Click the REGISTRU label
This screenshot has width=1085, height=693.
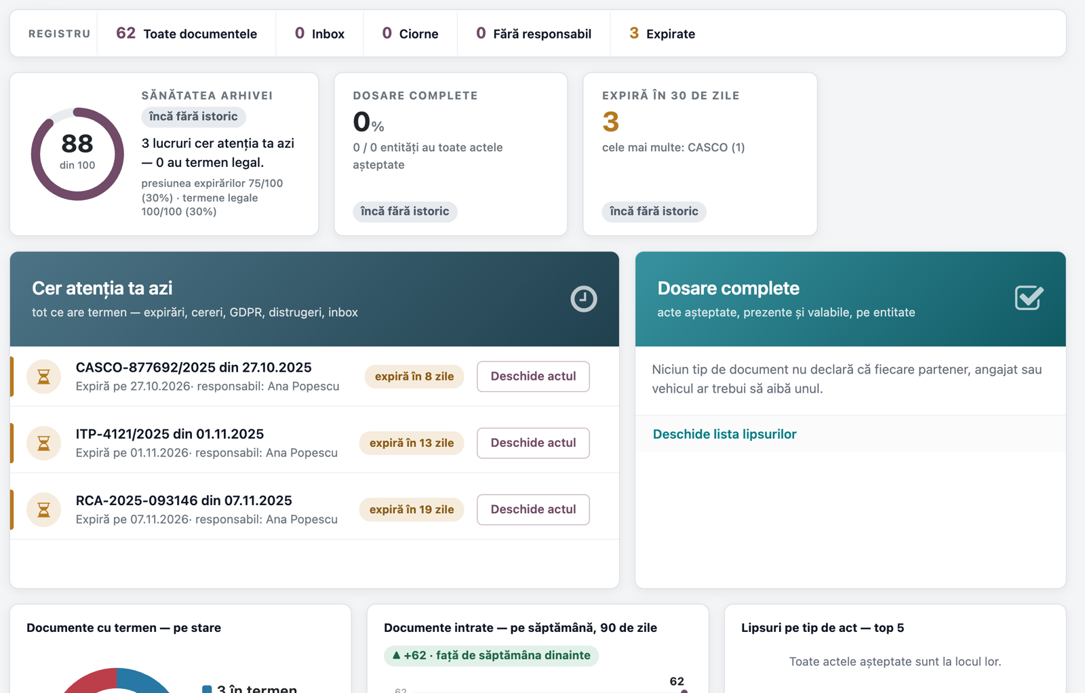pyautogui.click(x=59, y=34)
